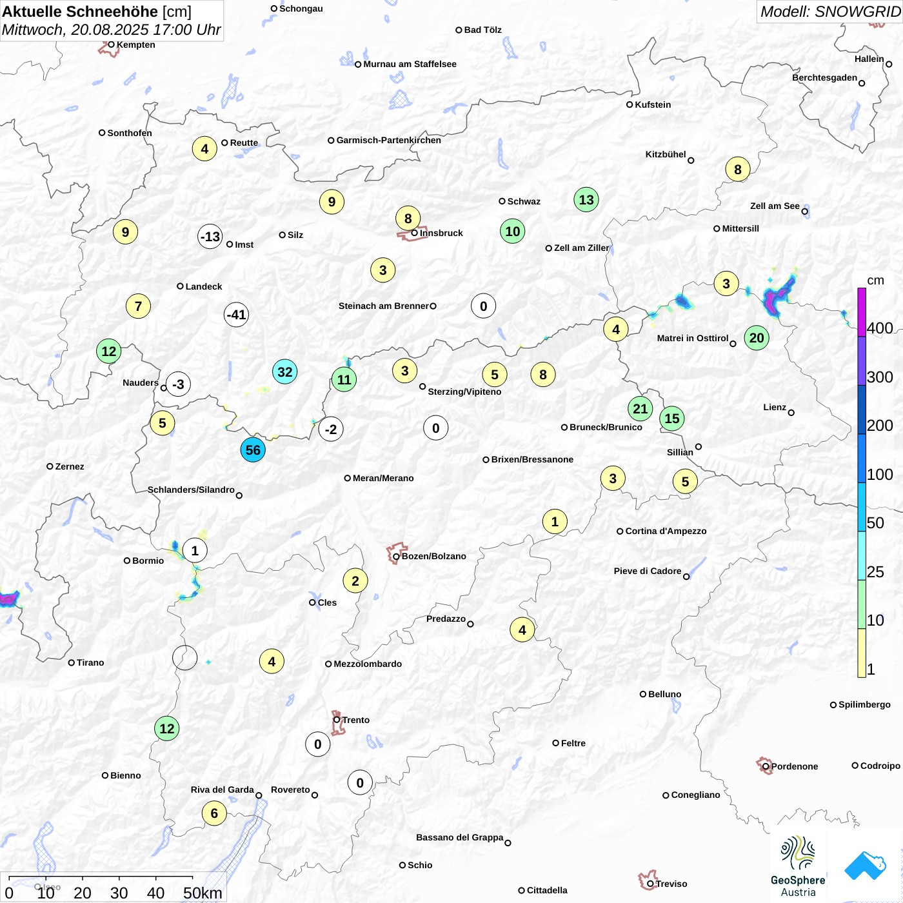Click the magenta legend segment above 400

pos(862,312)
